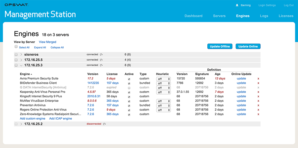This screenshot has width=298, height=148.
Task: Click Add custom engine link
Action: tap(33, 119)
